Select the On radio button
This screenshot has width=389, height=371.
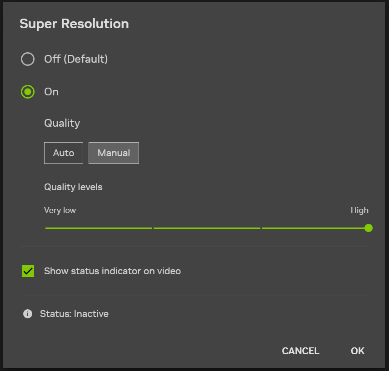tap(28, 92)
